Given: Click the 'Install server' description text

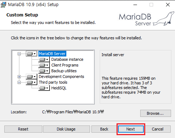Looking at the screenshot, I should [x=113, y=55].
